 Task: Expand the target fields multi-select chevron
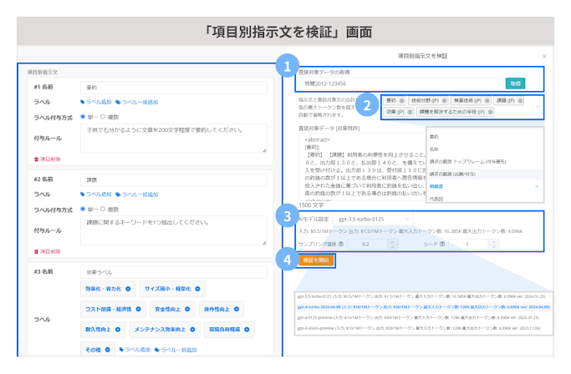coord(537,106)
